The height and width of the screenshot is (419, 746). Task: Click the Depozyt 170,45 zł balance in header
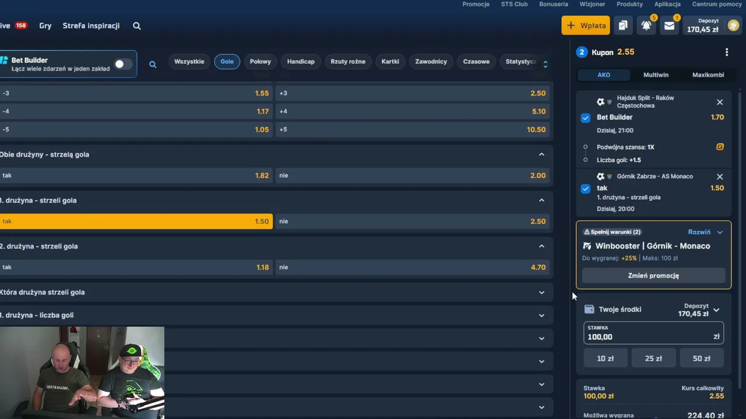(x=703, y=26)
